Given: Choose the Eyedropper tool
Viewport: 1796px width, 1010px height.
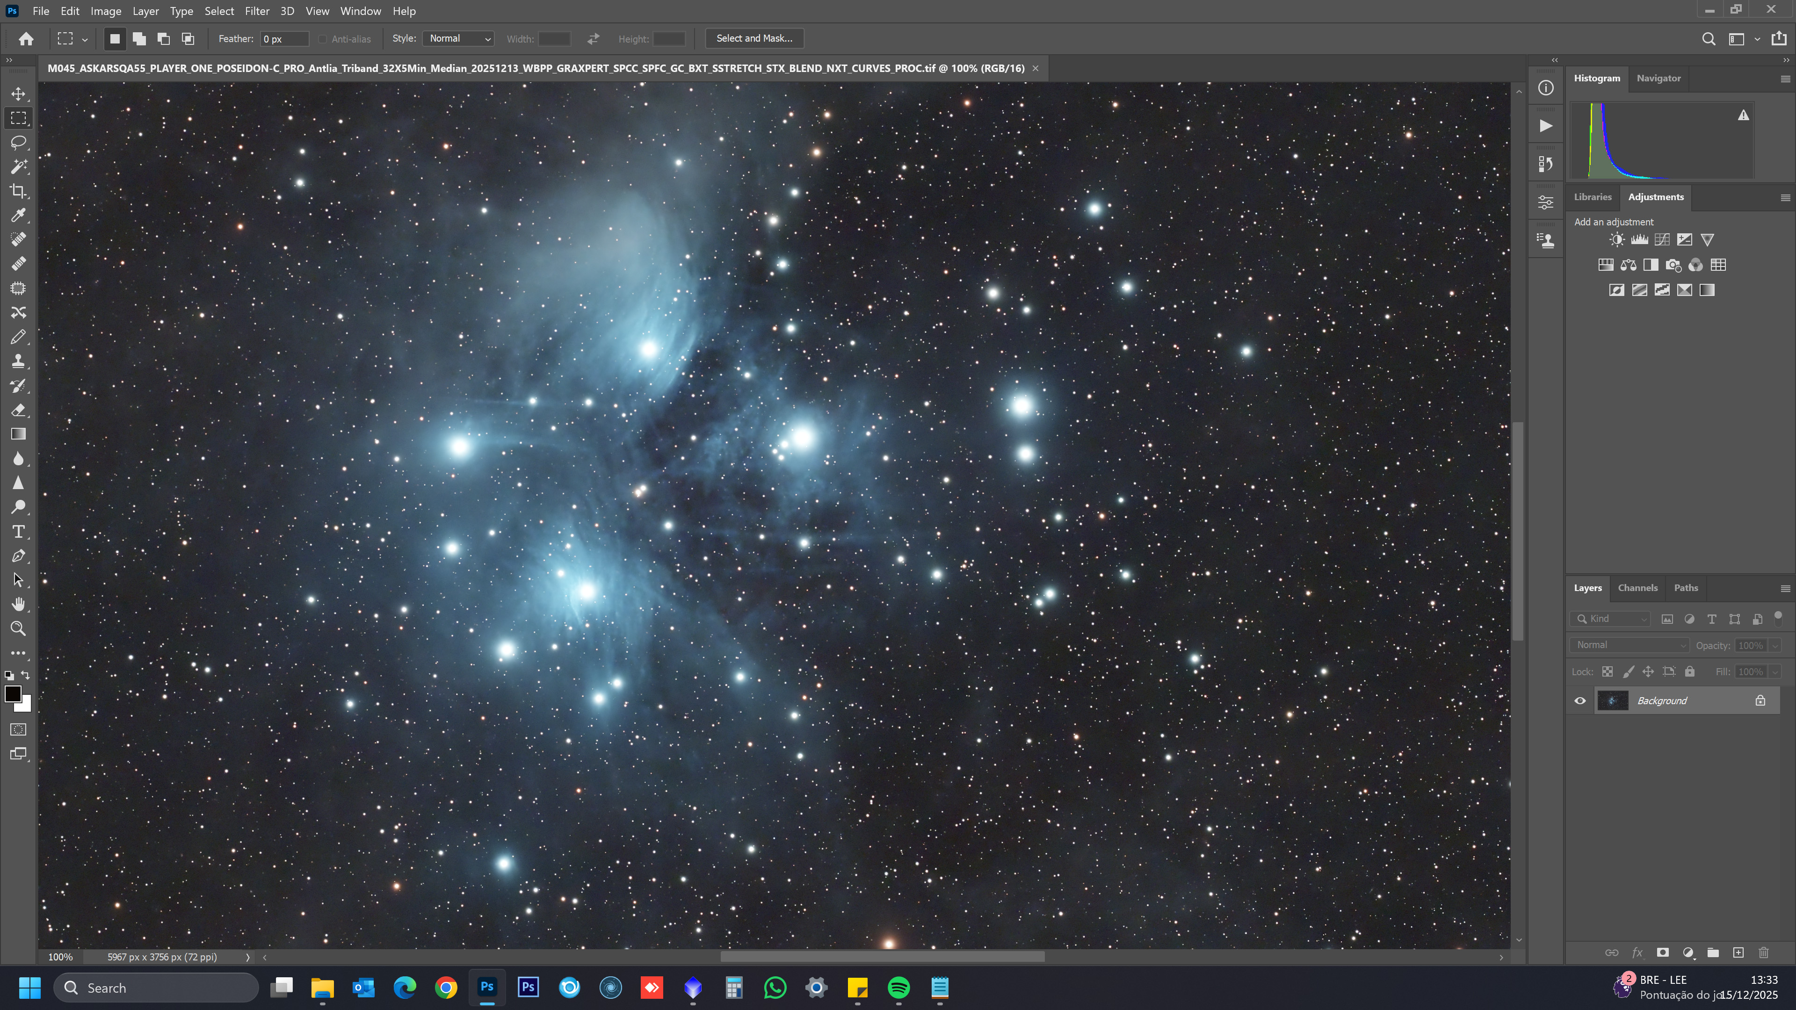Looking at the screenshot, I should point(19,216).
